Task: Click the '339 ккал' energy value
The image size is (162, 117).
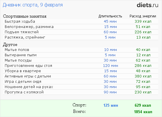Action: [143, 22]
